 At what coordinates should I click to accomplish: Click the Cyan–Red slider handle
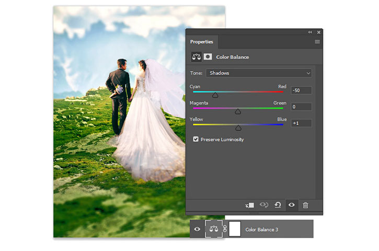pyautogui.click(x=215, y=95)
